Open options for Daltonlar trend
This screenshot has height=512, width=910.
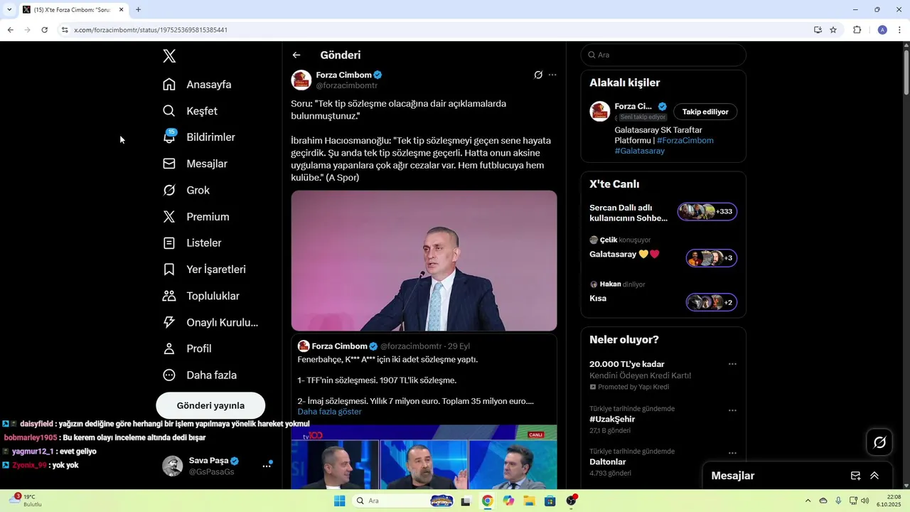pos(732,453)
